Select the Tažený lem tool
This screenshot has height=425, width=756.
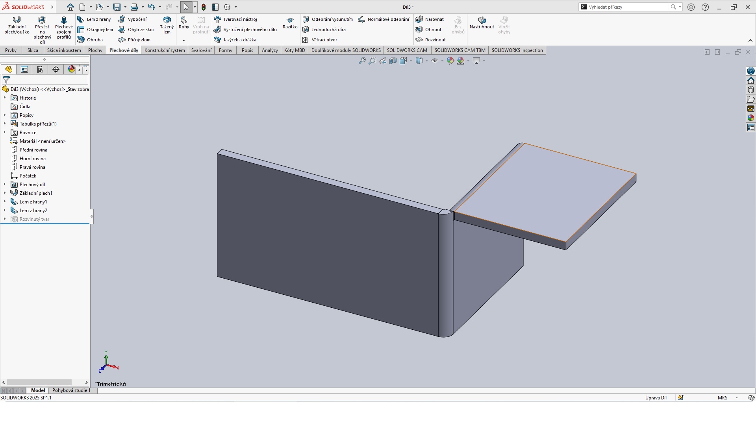point(167,25)
